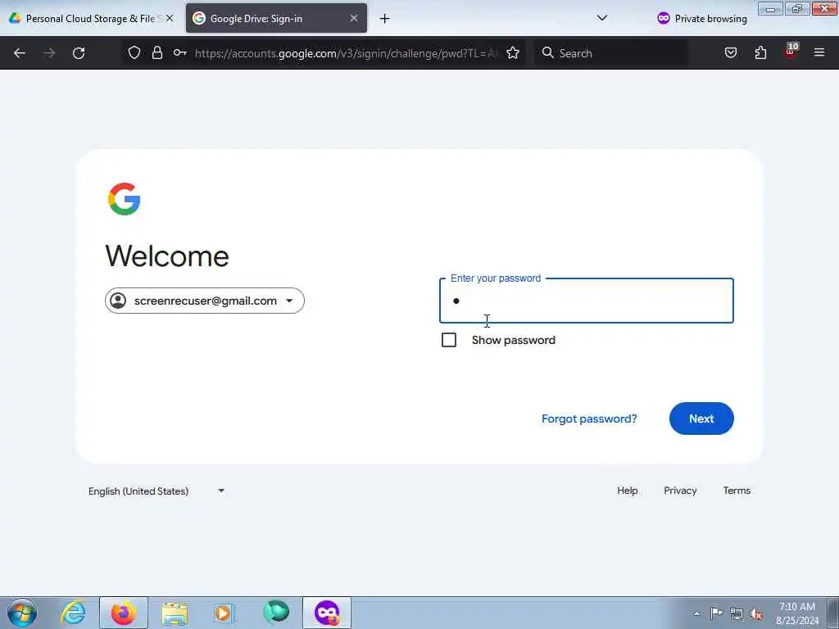
Task: Close the Personal Cloud Storage tab
Action: 169,18
